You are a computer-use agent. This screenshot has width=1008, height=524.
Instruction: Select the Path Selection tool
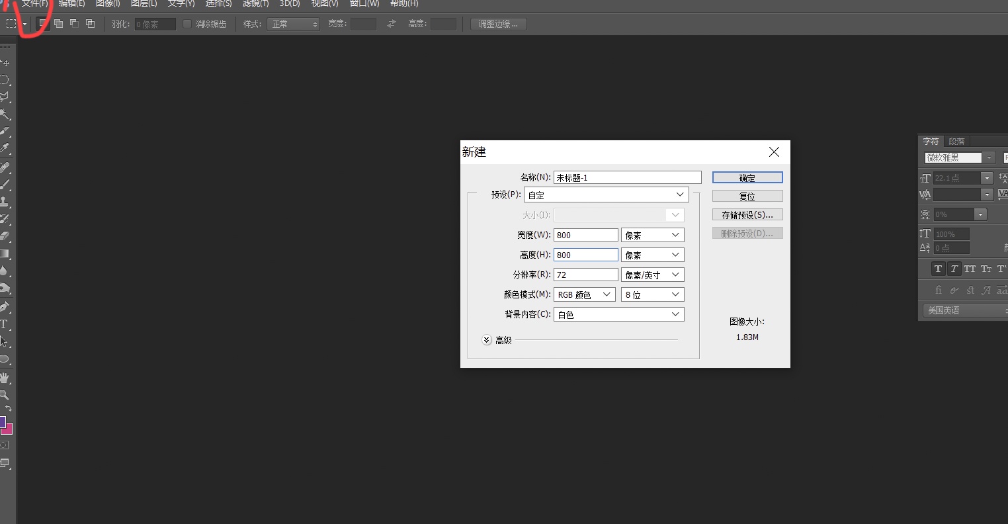pos(4,341)
